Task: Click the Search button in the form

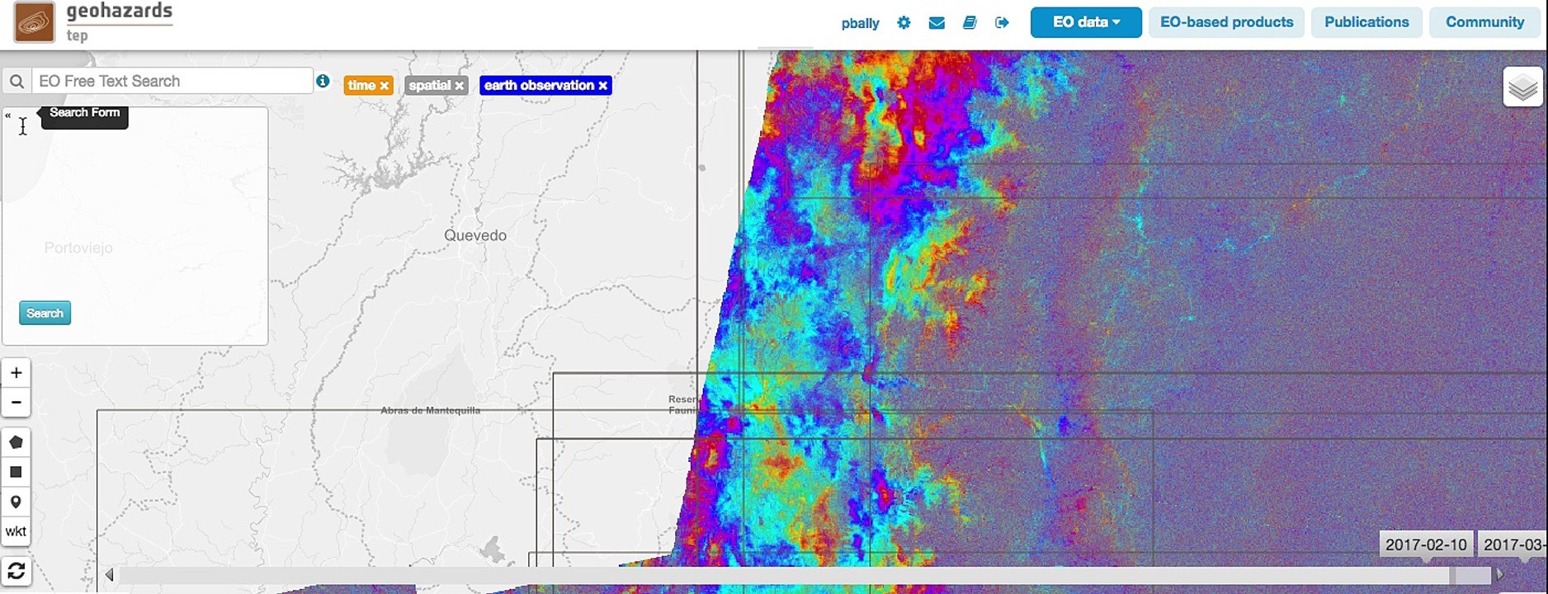Action: point(45,313)
